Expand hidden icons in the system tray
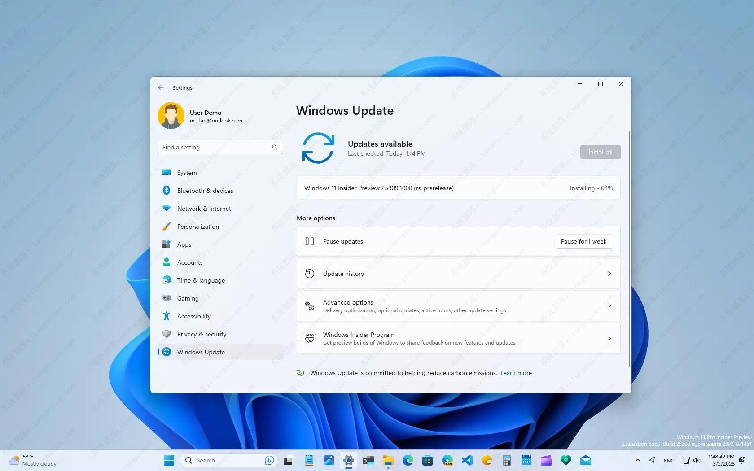Screen dimensions: 754x471 [x=637, y=460]
